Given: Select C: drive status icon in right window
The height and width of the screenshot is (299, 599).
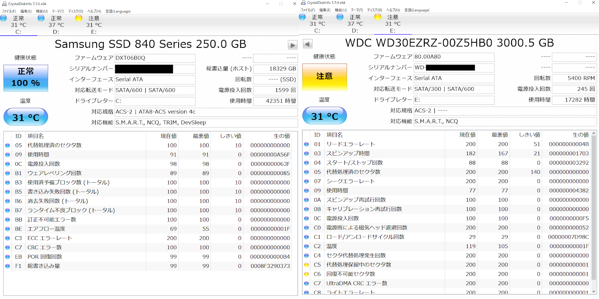Looking at the screenshot, I should tap(302, 17).
